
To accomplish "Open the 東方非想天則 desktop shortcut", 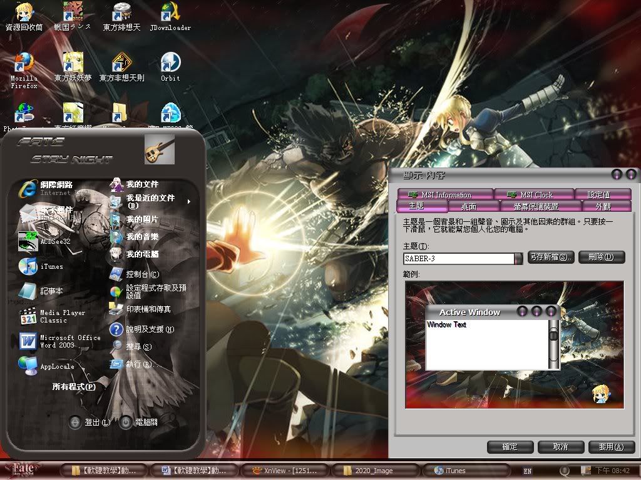I will 122,67.
